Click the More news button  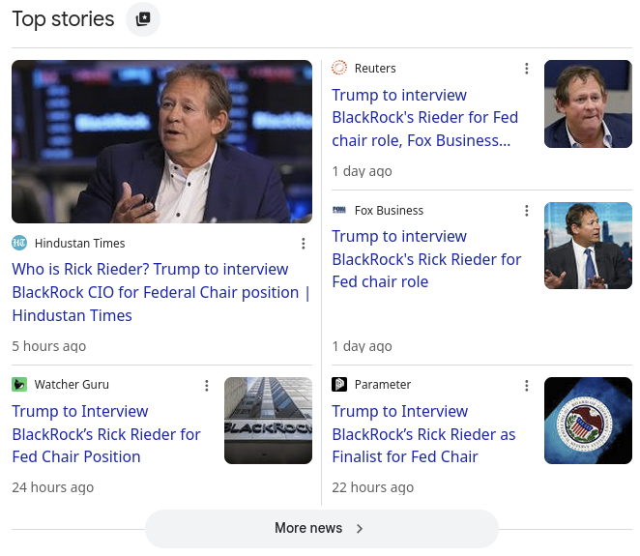pyautogui.click(x=322, y=528)
